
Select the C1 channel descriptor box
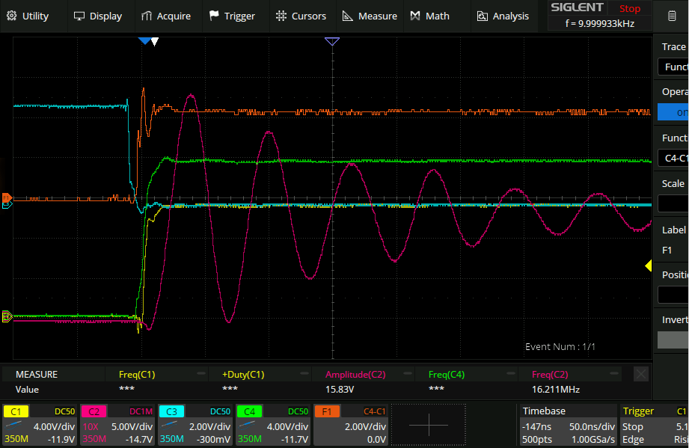tap(41, 424)
